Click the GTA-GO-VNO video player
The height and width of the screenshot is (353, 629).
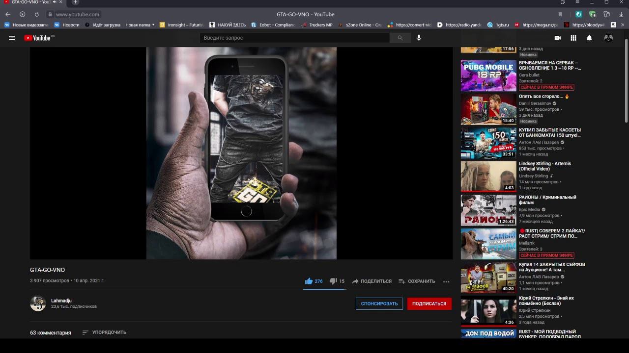point(241,153)
